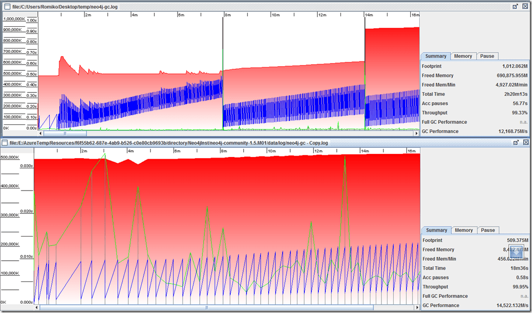The image size is (532, 313).
Task: Select the Summary tab in the bottom panel
Action: click(x=436, y=230)
